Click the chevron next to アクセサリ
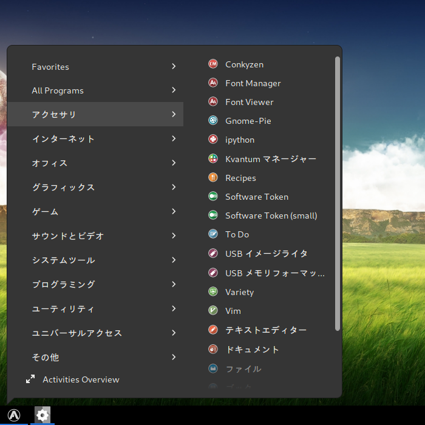Viewport: 425px width, 425px height. (174, 114)
